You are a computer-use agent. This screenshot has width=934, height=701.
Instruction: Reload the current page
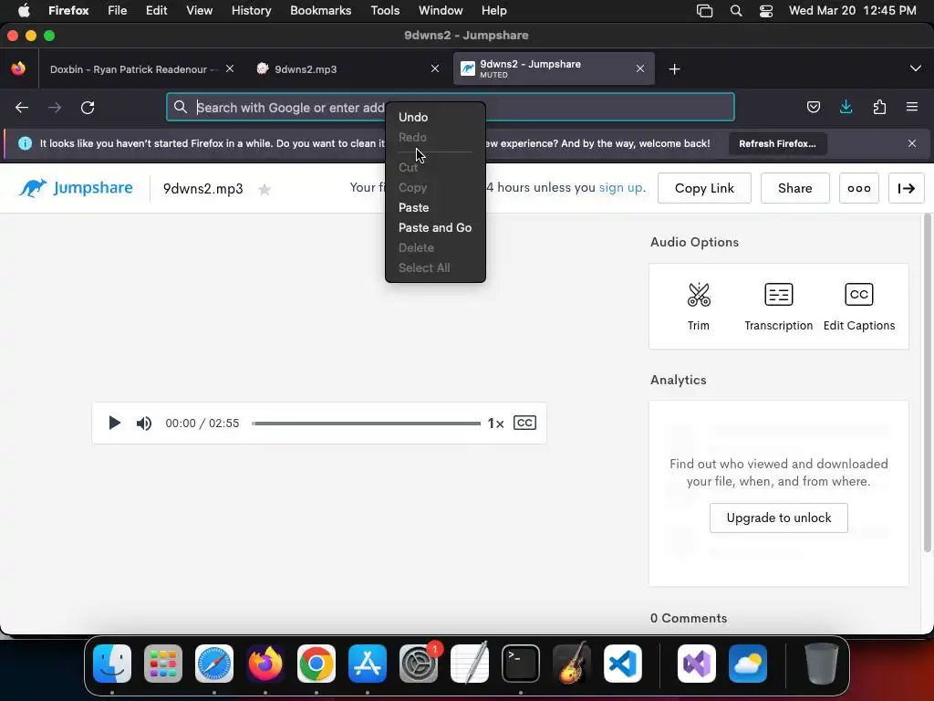click(x=88, y=108)
